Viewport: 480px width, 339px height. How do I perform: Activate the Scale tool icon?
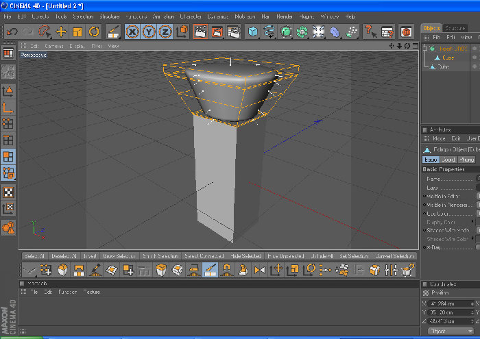pos(77,32)
